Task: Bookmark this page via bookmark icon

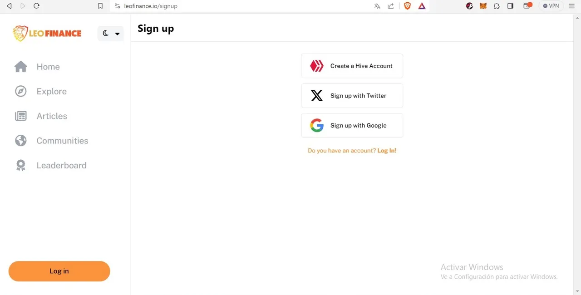Action: coord(100,6)
